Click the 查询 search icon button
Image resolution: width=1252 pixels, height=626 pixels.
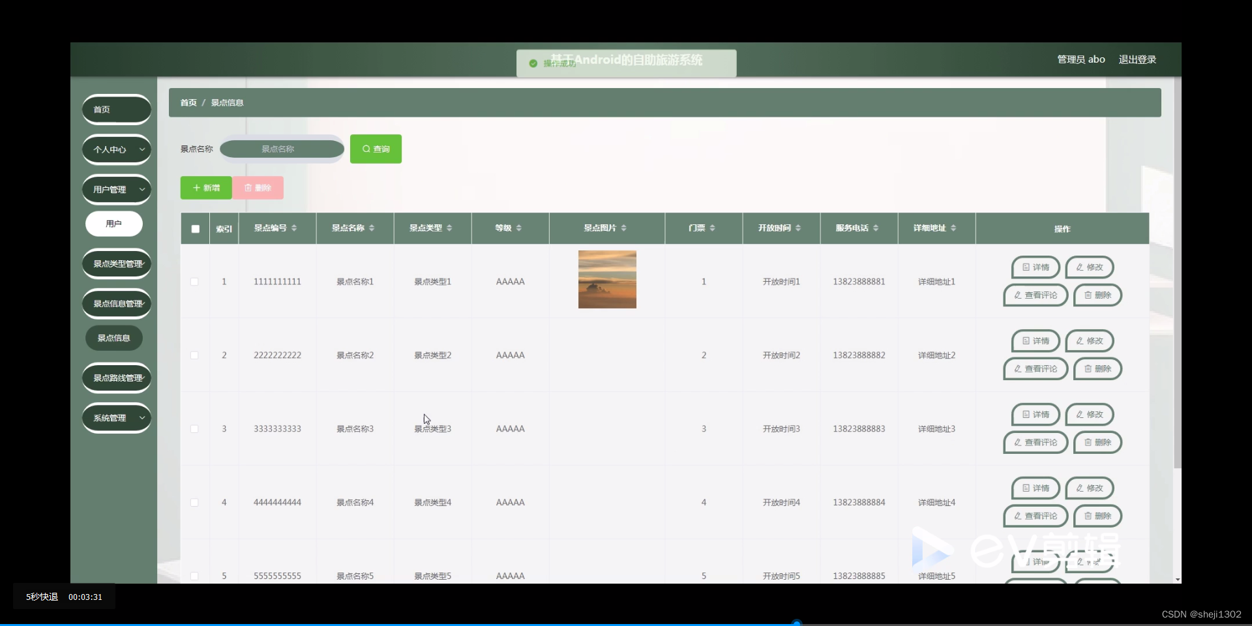[376, 149]
